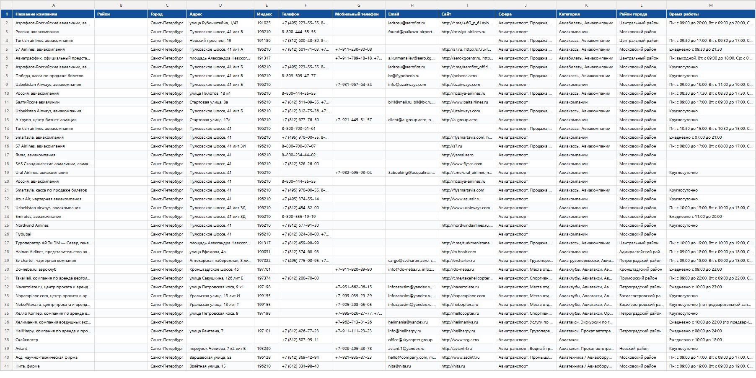Select 'Асд, научно-техническая фирма' cell
Screen dimensions: 756x378
(x=54, y=357)
